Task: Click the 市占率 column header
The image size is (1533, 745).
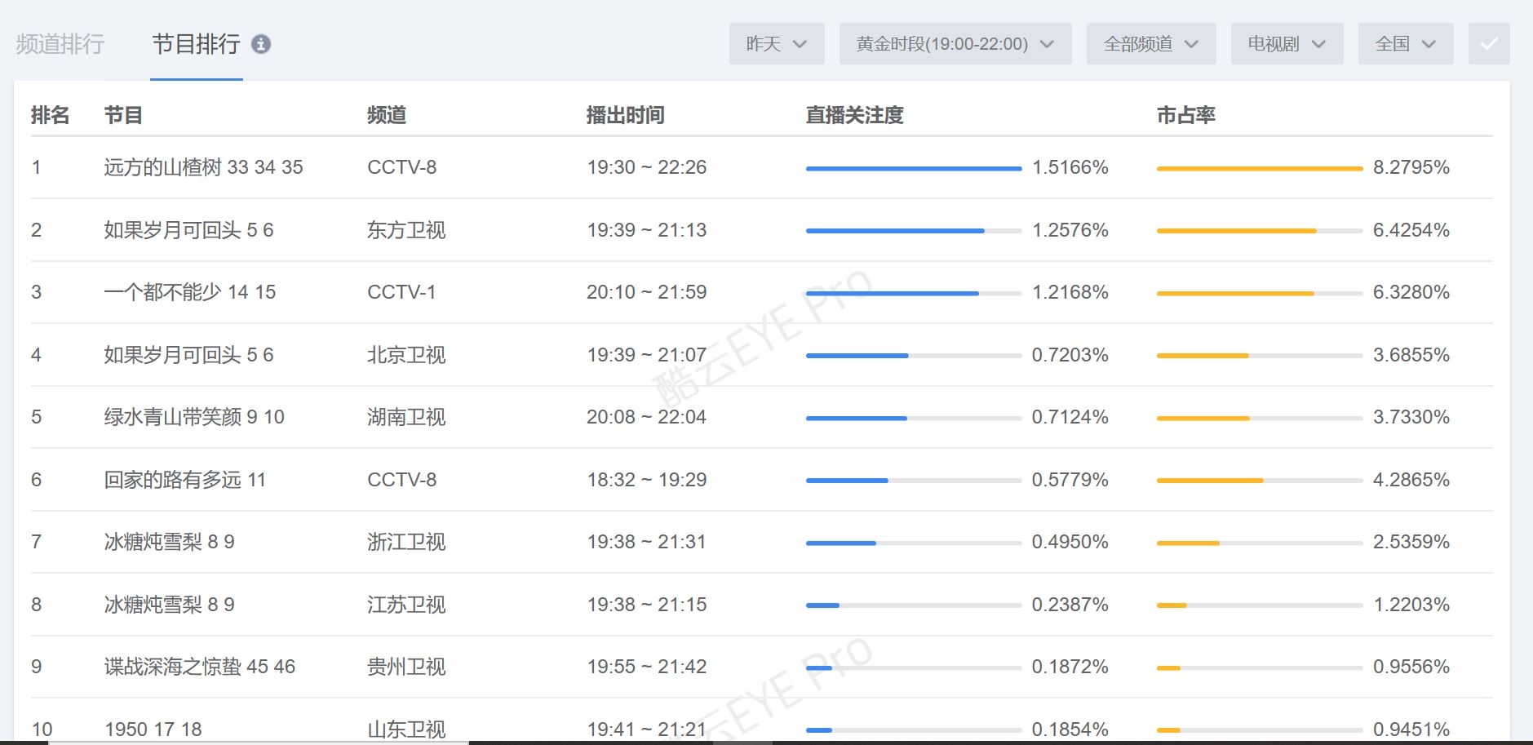Action: [1186, 115]
